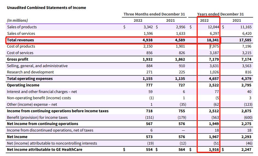Click total operating expenses value 4,657
This screenshot has height=156, width=258.
coord(214,79)
